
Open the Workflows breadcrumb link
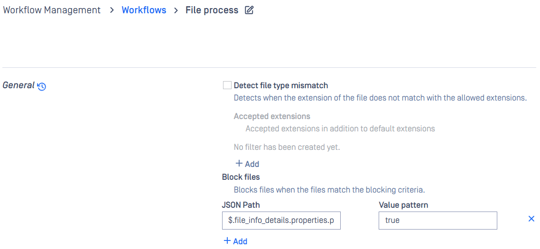pos(144,10)
